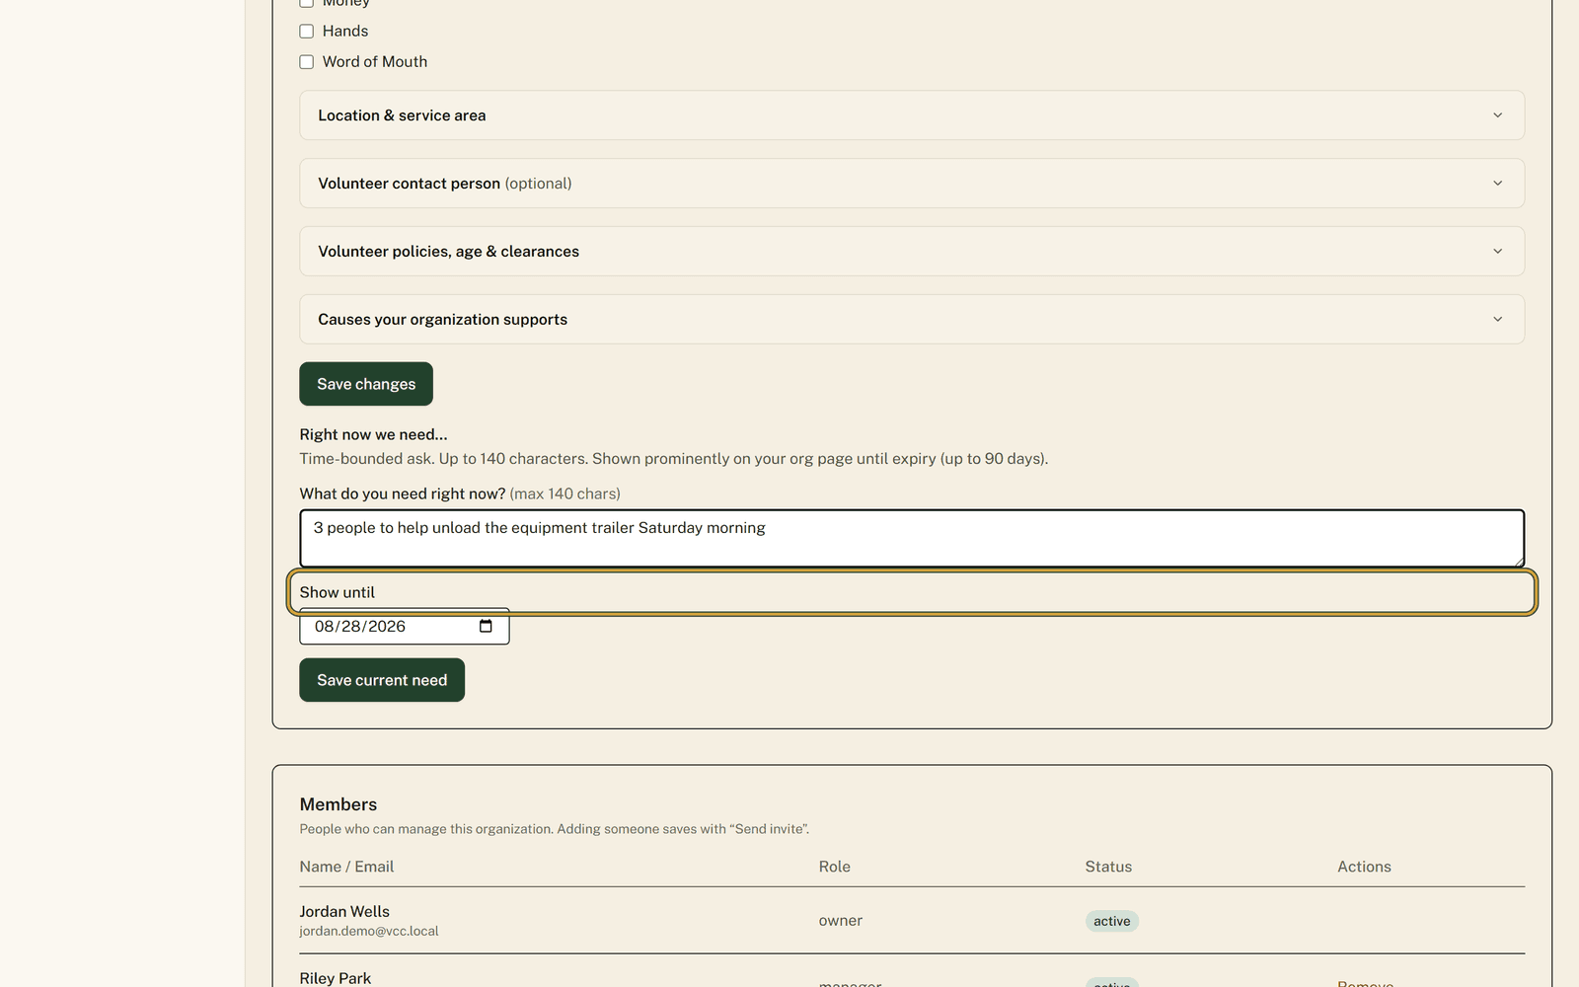Click the Role column header
This screenshot has width=1579, height=987.
click(835, 867)
